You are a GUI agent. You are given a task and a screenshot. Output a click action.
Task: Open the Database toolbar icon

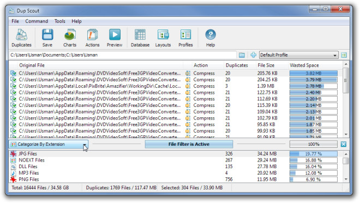coord(140,38)
